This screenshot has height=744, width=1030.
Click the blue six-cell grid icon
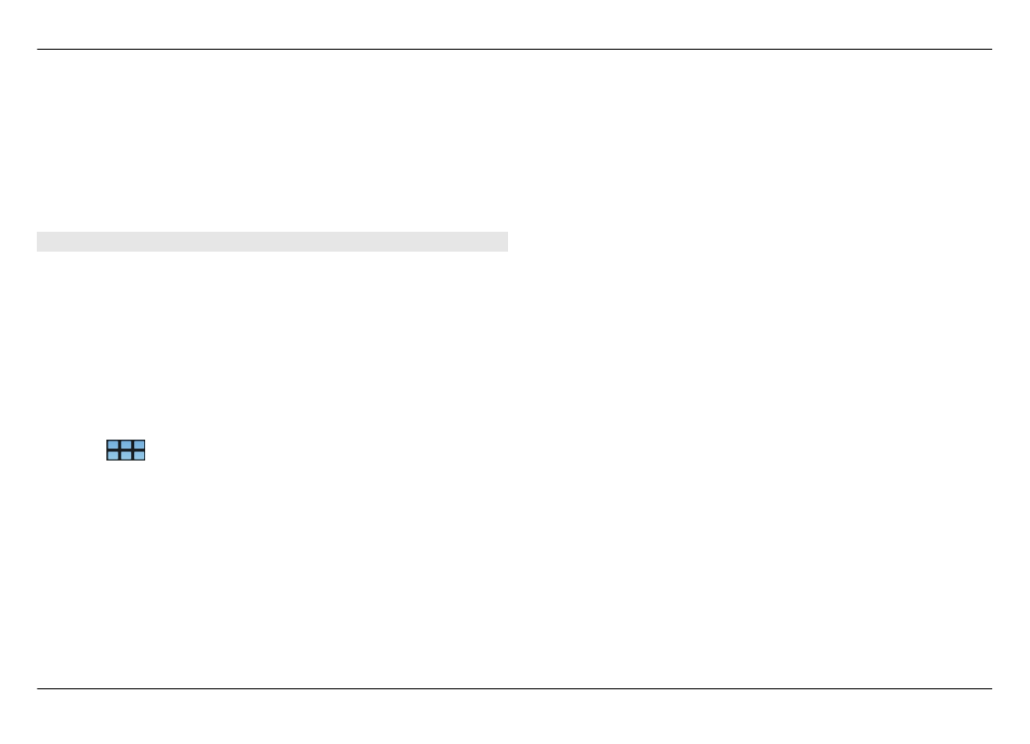(125, 451)
